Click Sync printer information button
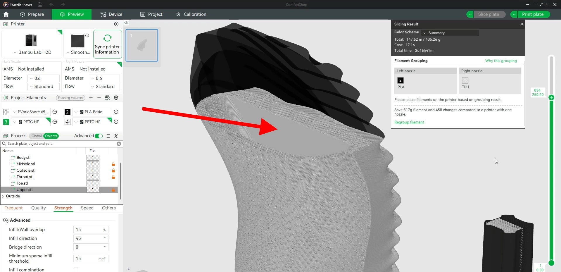Viewport: 561px width, 272px height. point(107,44)
